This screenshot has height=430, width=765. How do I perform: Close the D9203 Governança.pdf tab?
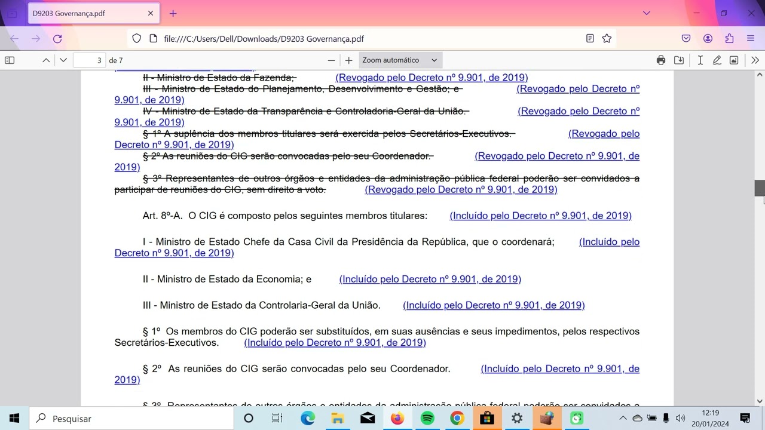pos(151,13)
